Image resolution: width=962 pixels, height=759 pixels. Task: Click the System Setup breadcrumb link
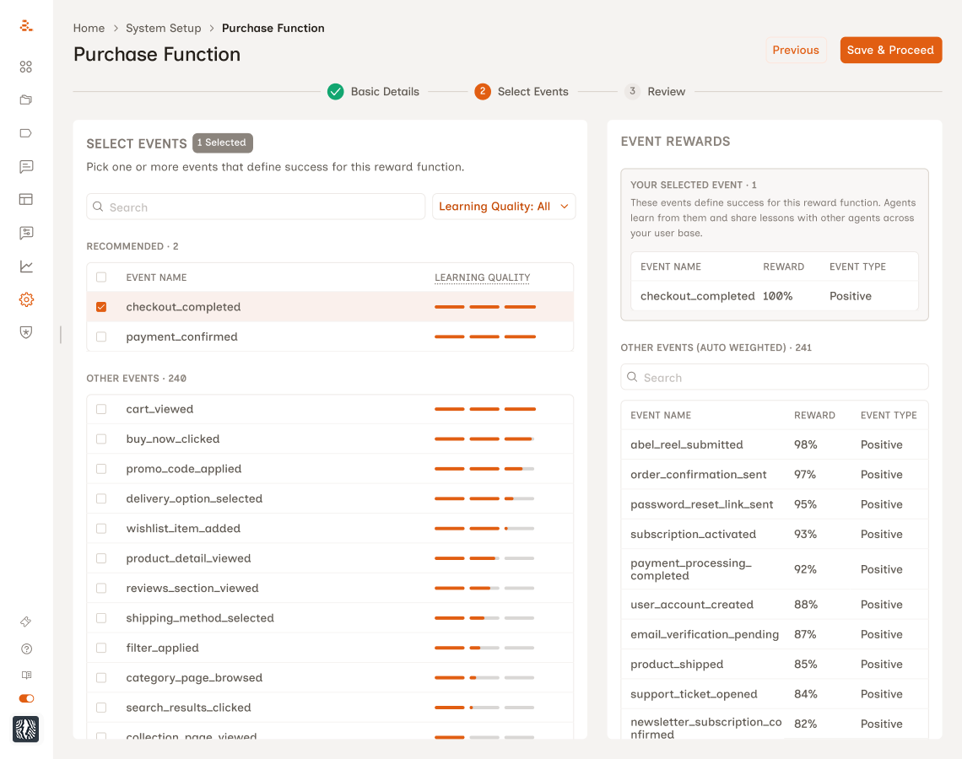163,28
